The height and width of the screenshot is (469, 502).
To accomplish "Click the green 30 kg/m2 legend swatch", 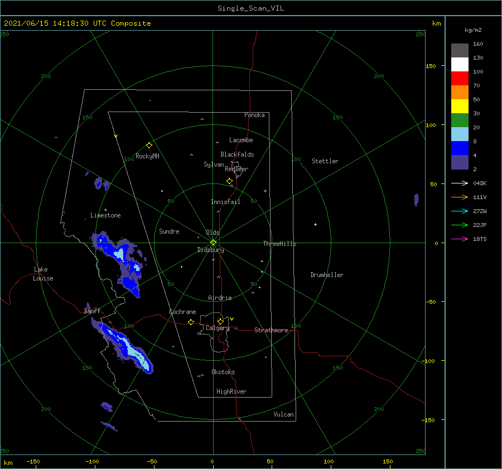I will coord(460,120).
